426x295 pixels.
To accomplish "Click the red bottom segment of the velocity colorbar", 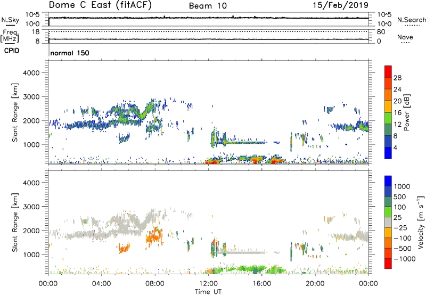I will (x=388, y=264).
